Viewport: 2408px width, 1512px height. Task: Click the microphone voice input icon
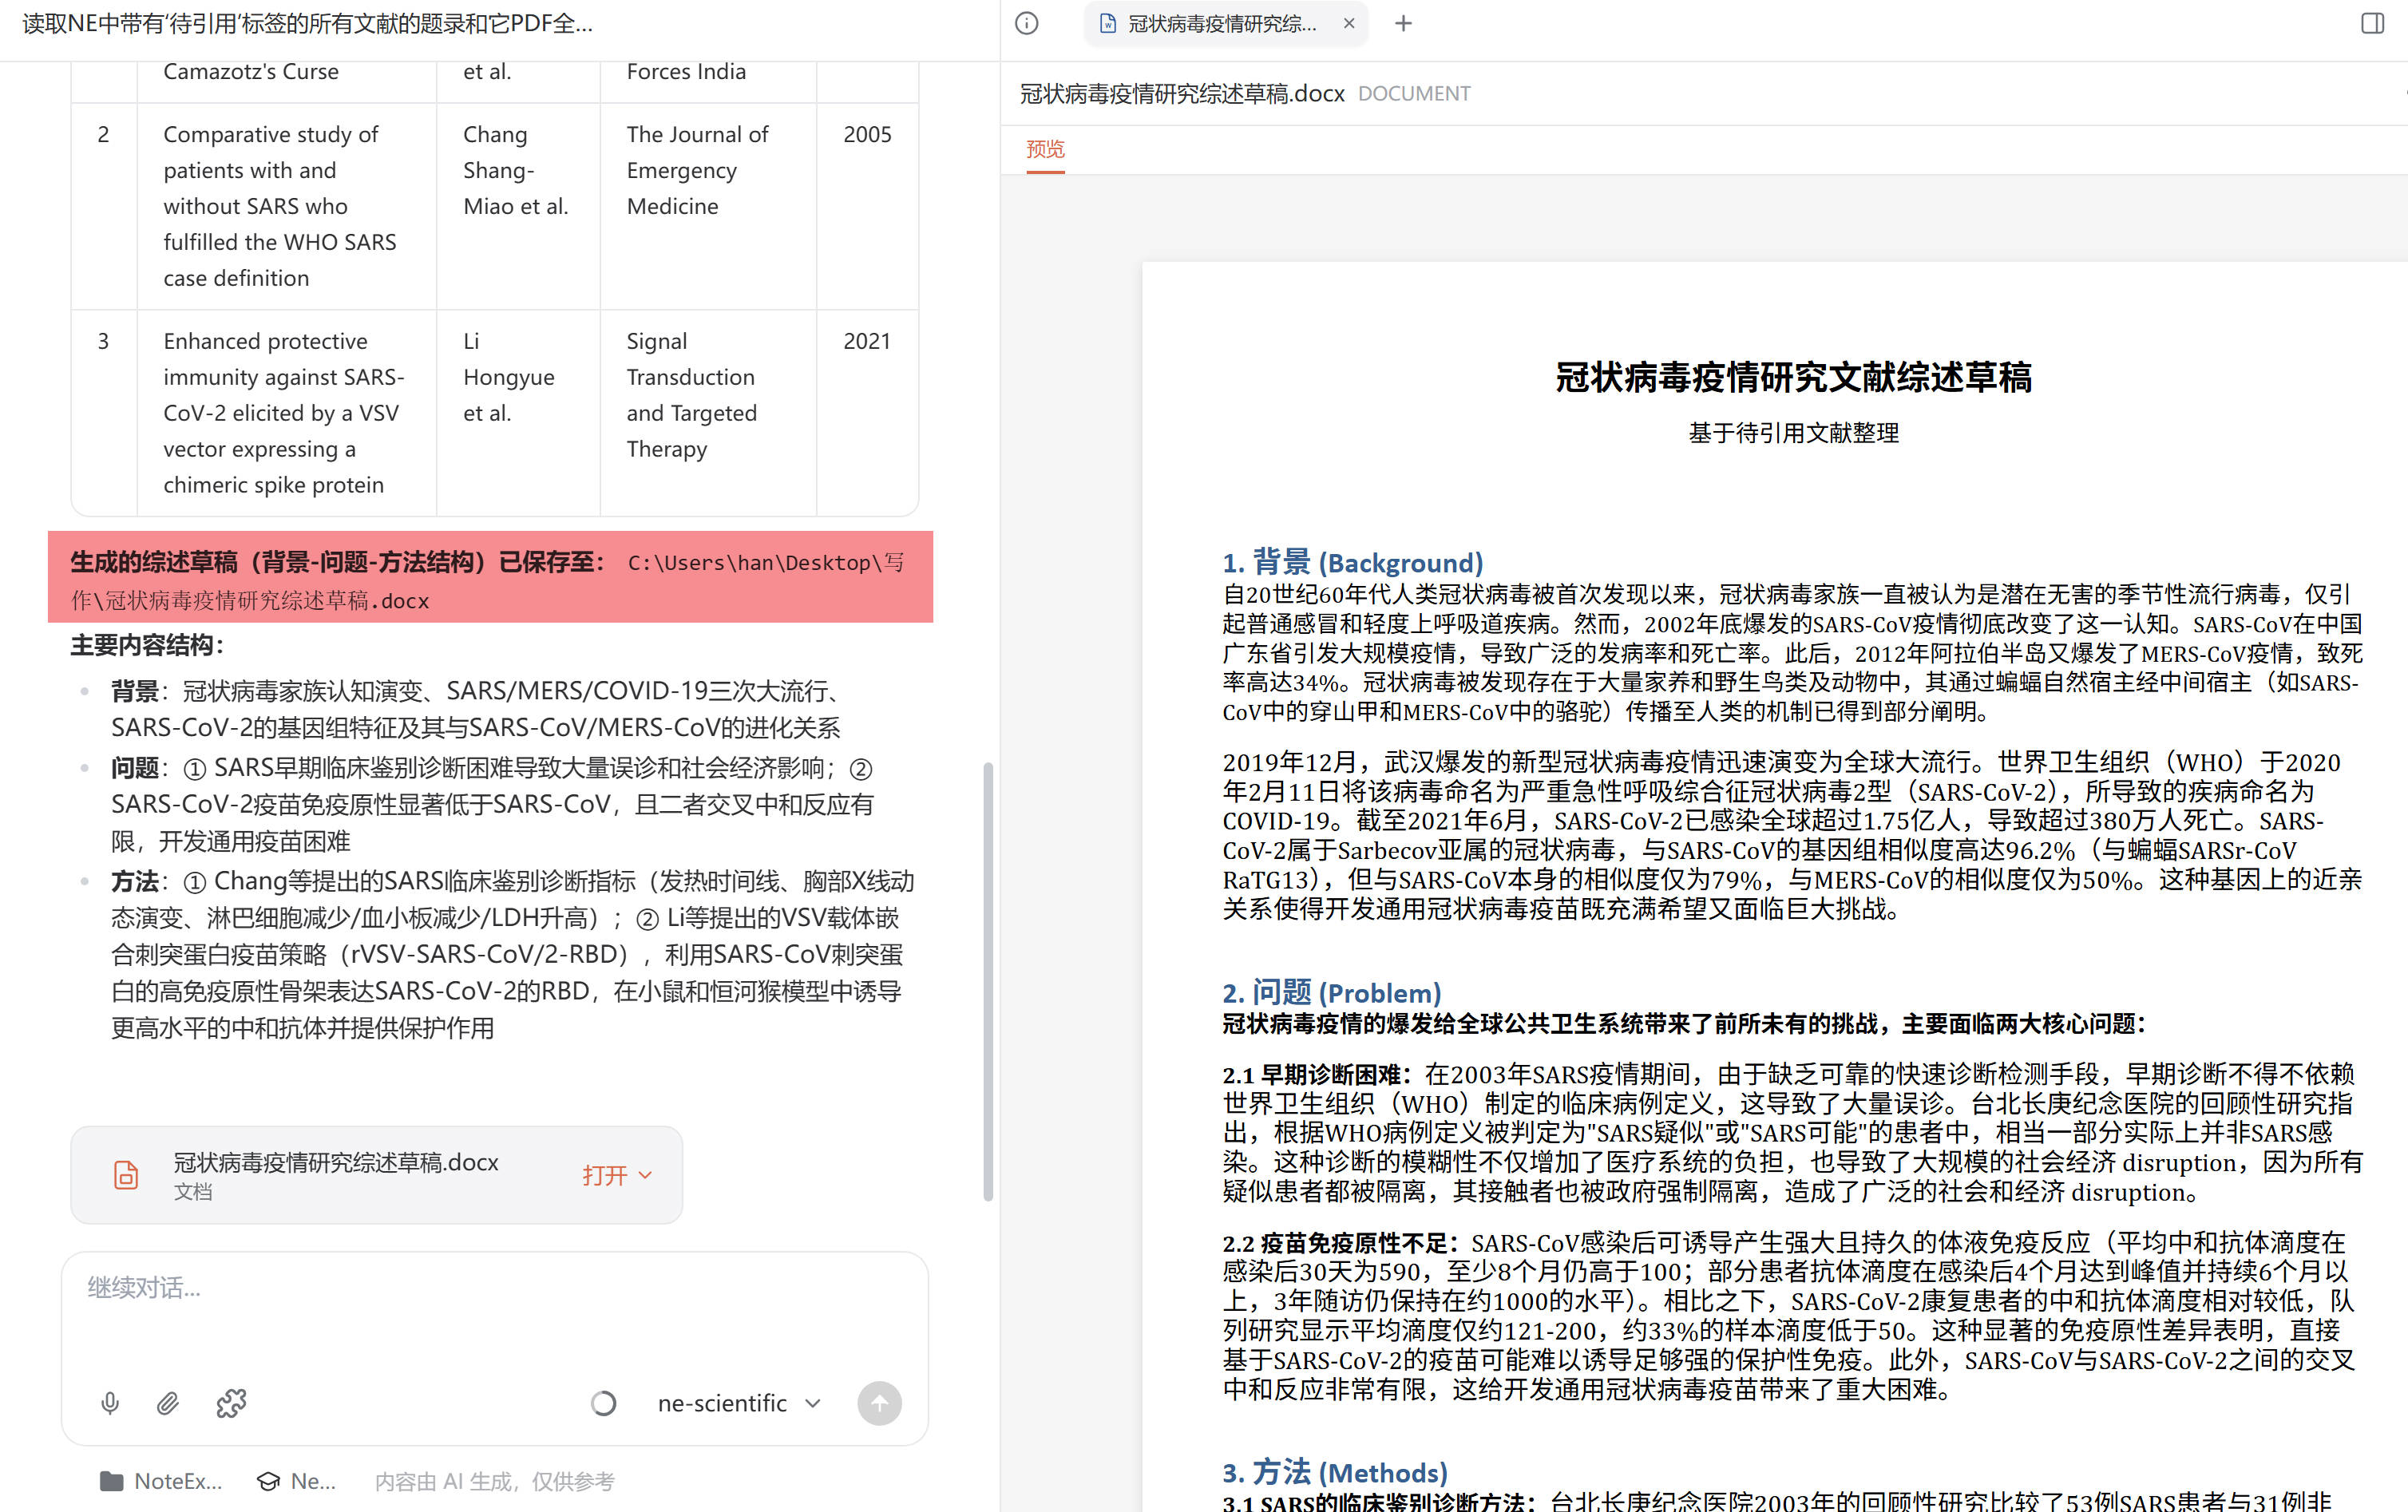coord(110,1403)
